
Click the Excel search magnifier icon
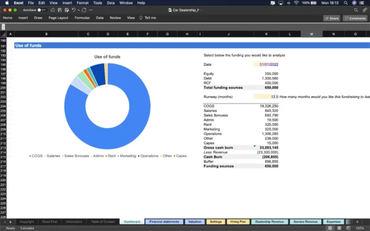point(356,10)
